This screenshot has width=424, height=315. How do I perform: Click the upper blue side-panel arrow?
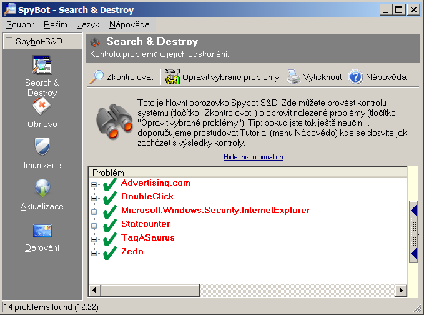pos(414,210)
